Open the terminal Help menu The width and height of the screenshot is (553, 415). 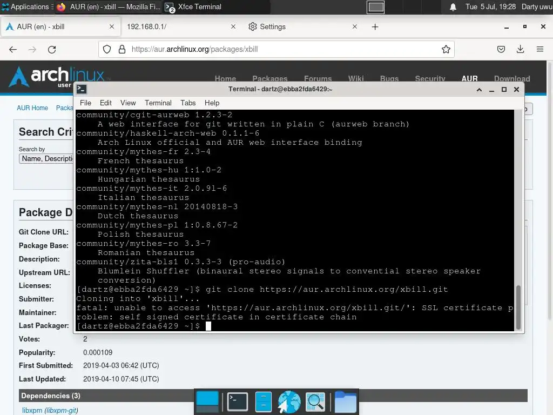coord(212,103)
